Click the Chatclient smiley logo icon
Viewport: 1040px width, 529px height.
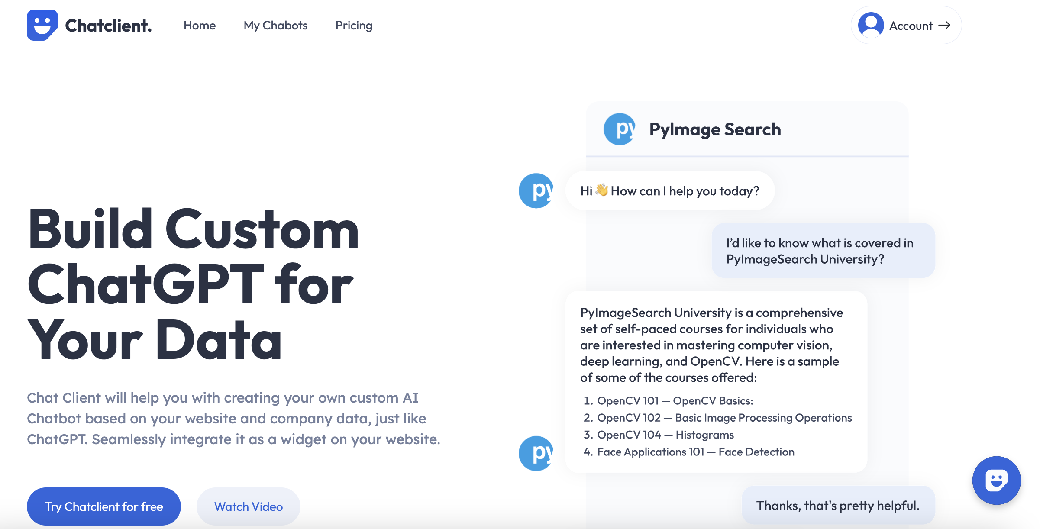[43, 25]
